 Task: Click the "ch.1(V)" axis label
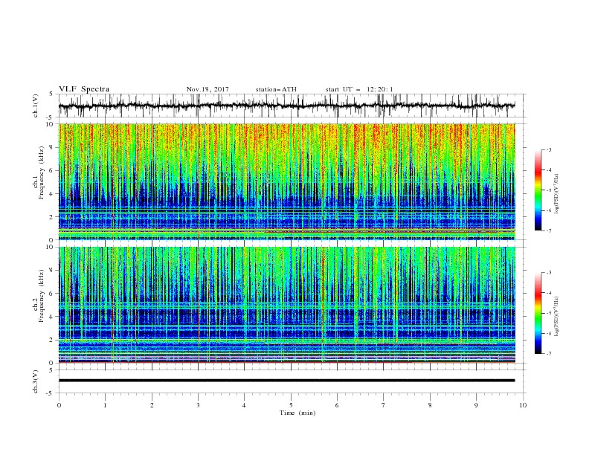(36, 107)
